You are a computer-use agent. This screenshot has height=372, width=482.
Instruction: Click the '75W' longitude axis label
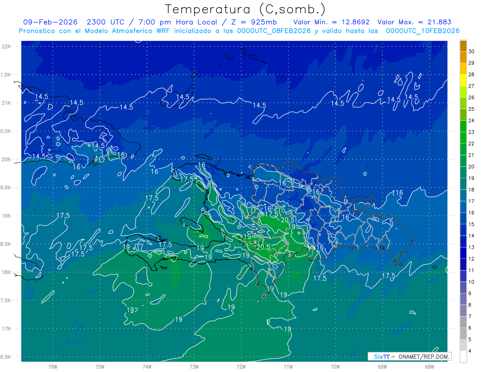(100, 367)
